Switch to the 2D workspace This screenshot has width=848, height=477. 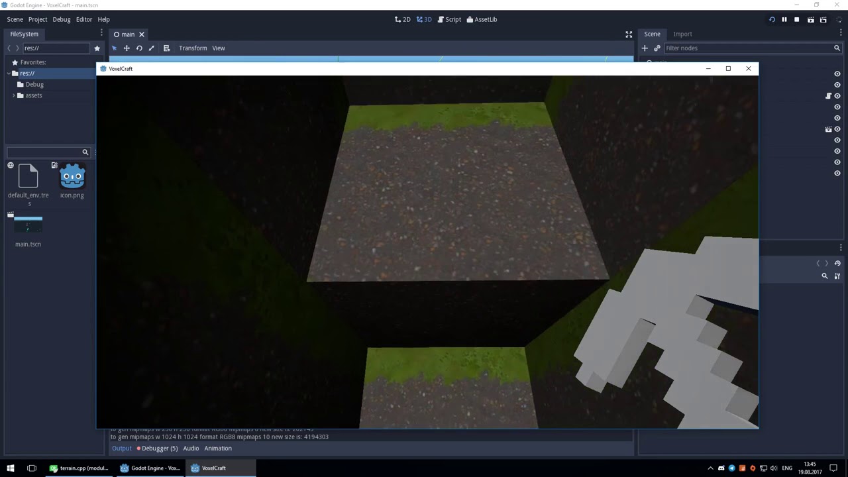tap(403, 19)
